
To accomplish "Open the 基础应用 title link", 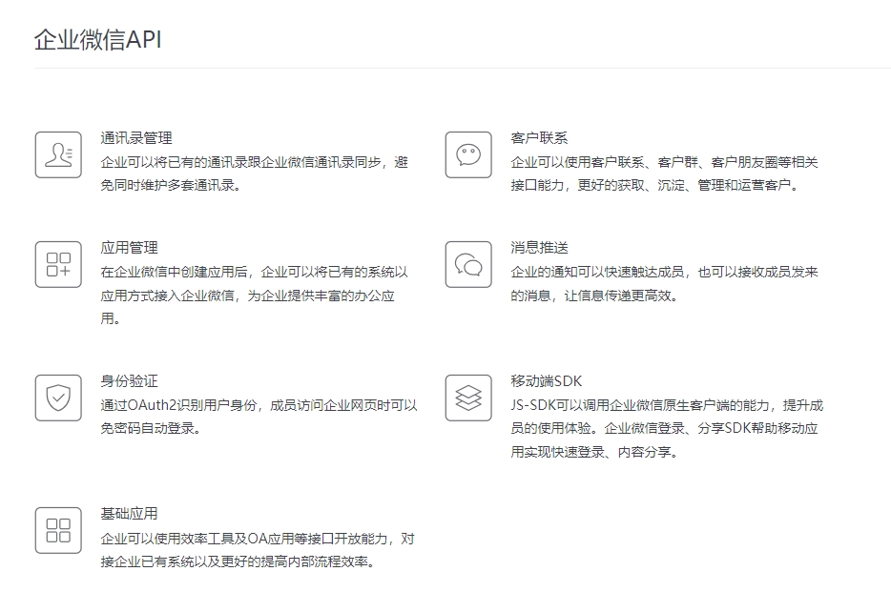I will (x=130, y=514).
